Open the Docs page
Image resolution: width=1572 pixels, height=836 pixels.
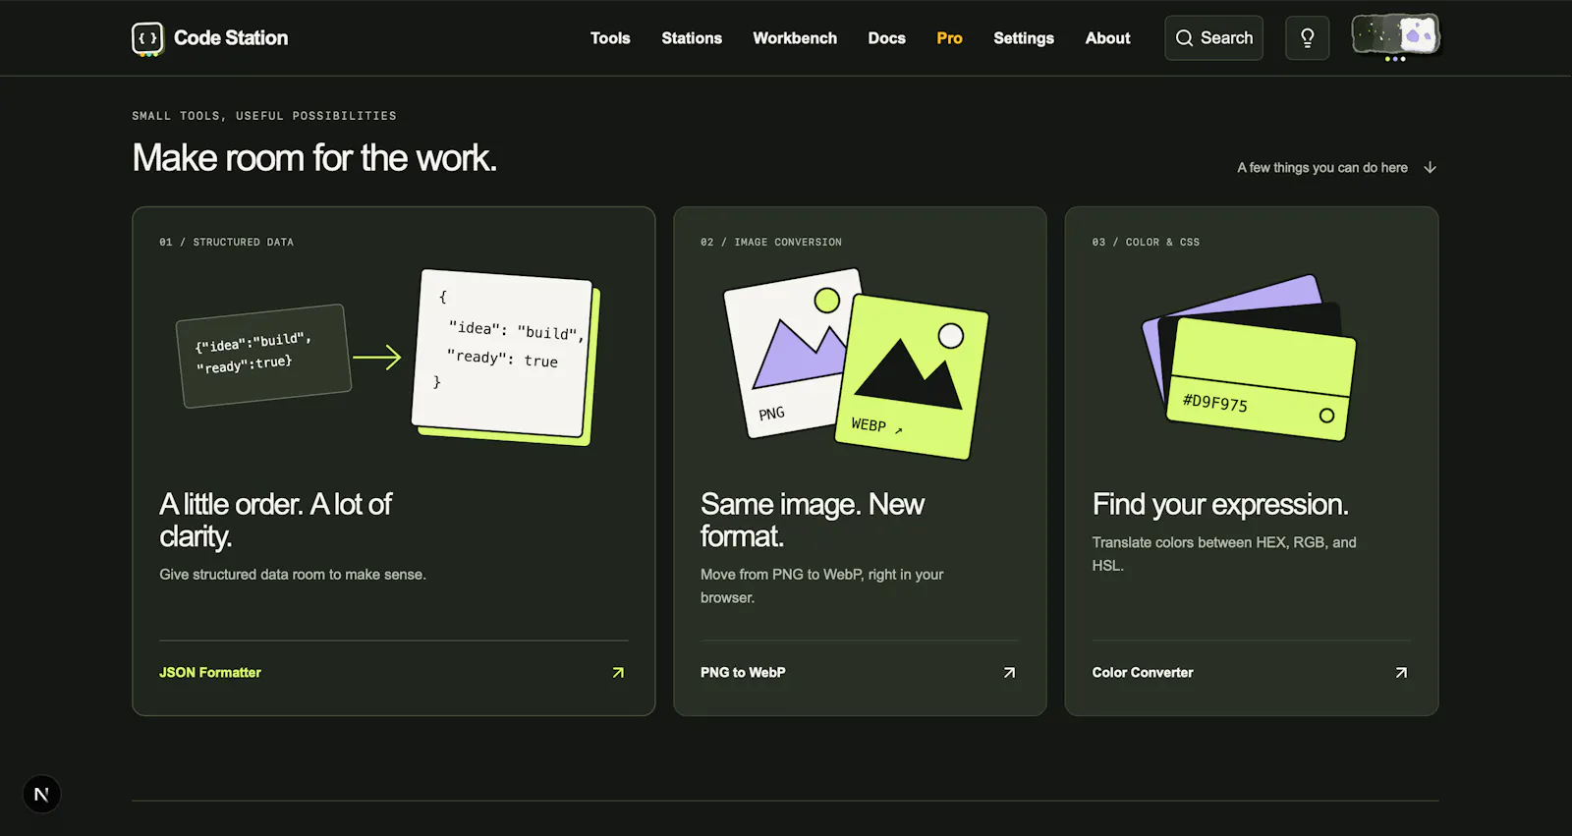pyautogui.click(x=886, y=38)
